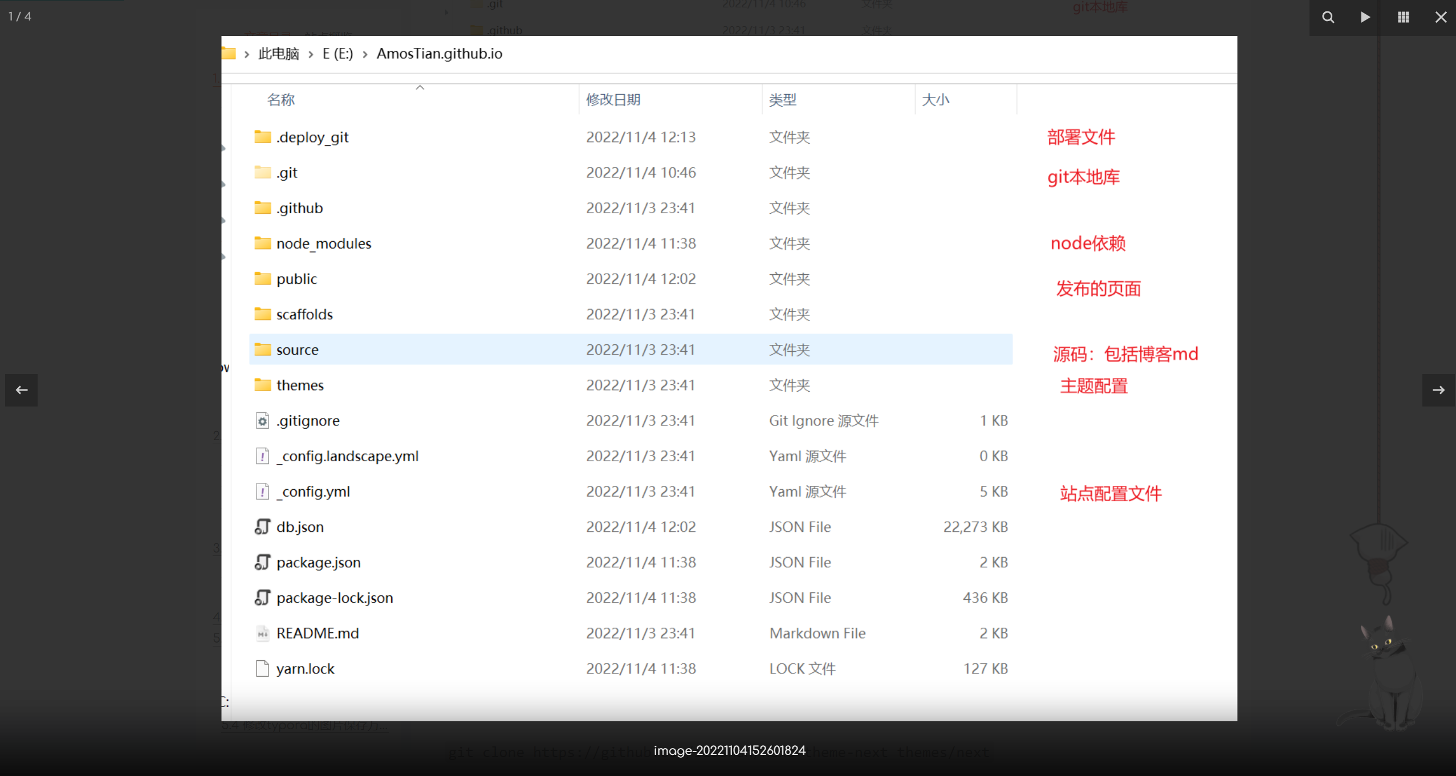Viewport: 1456px width, 776px height.
Task: Click the E (E:) breadcrumb segment
Action: point(337,54)
